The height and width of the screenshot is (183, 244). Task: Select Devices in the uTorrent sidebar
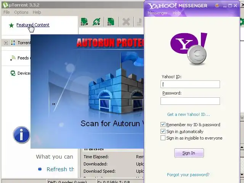coord(24,73)
